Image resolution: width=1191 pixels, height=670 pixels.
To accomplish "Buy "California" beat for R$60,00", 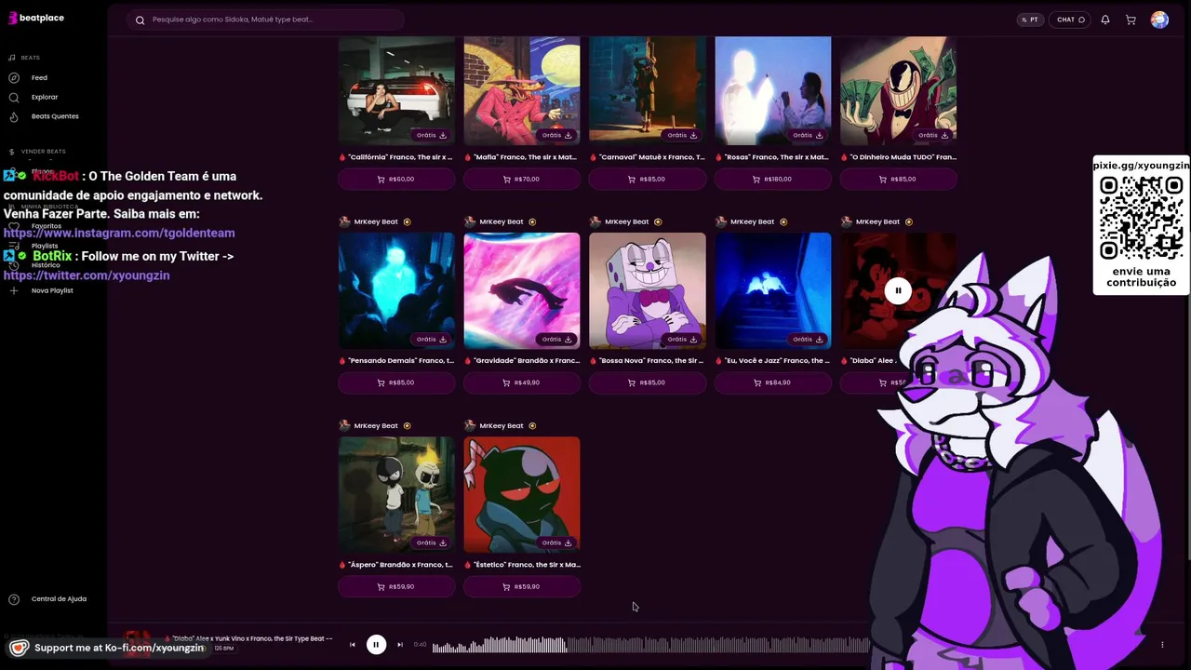I will click(396, 179).
